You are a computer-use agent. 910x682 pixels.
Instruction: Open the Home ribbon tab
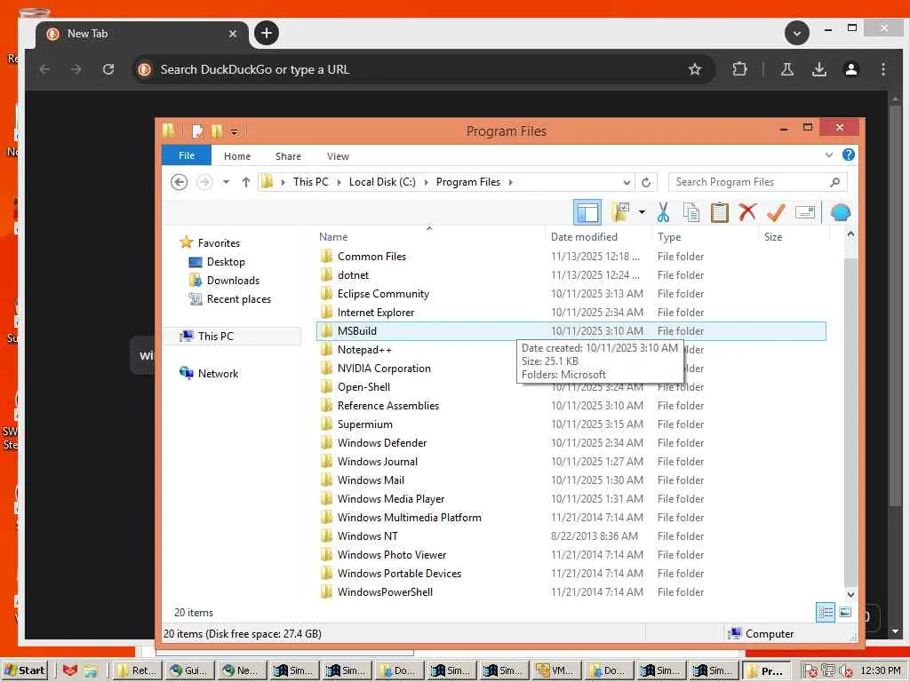236,156
